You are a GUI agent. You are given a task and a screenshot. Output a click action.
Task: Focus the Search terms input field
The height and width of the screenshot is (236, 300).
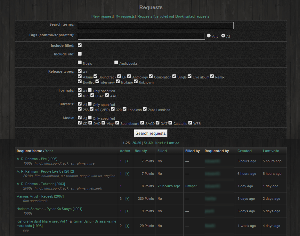coord(156,26)
